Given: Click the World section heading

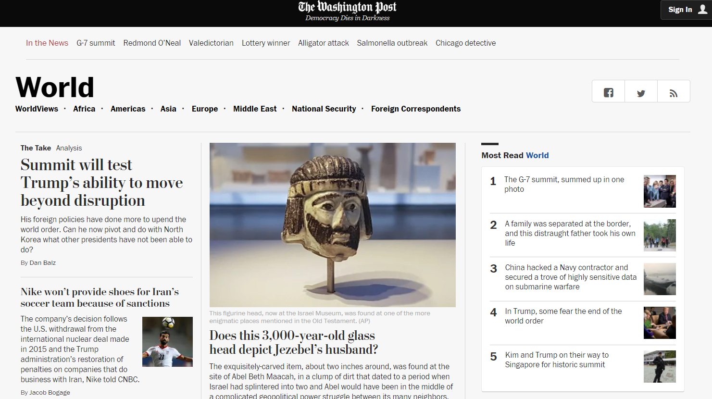Looking at the screenshot, I should point(55,87).
